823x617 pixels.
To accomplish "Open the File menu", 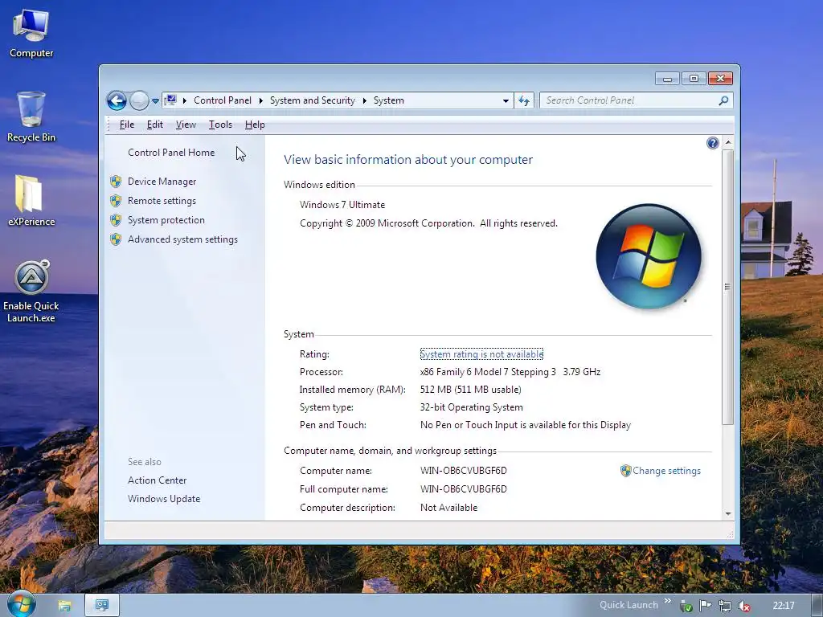I will [127, 125].
